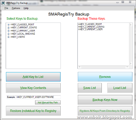Select HKEY_USERS in the key tree
Viewport: 136px width, 120px height.
(18, 37)
